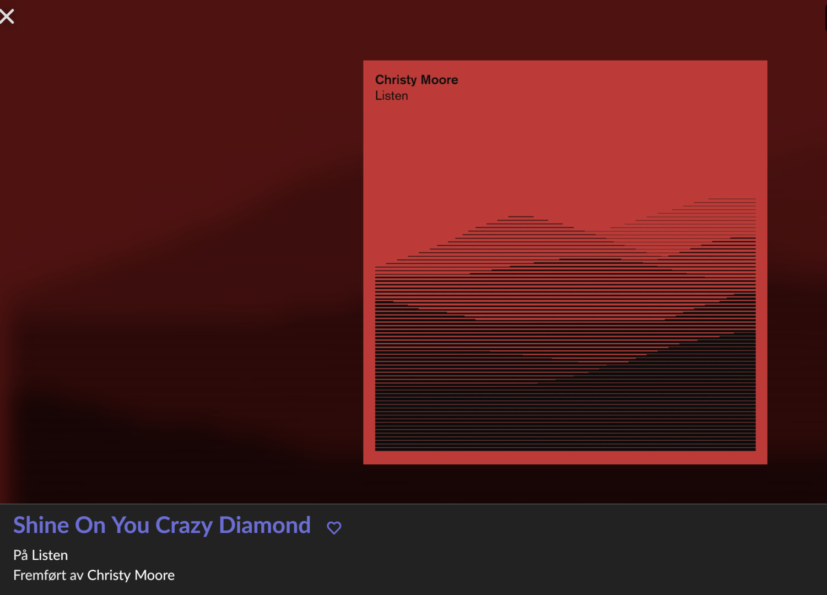Close the full-screen now playing view
This screenshot has height=595, width=827.
tap(7, 17)
